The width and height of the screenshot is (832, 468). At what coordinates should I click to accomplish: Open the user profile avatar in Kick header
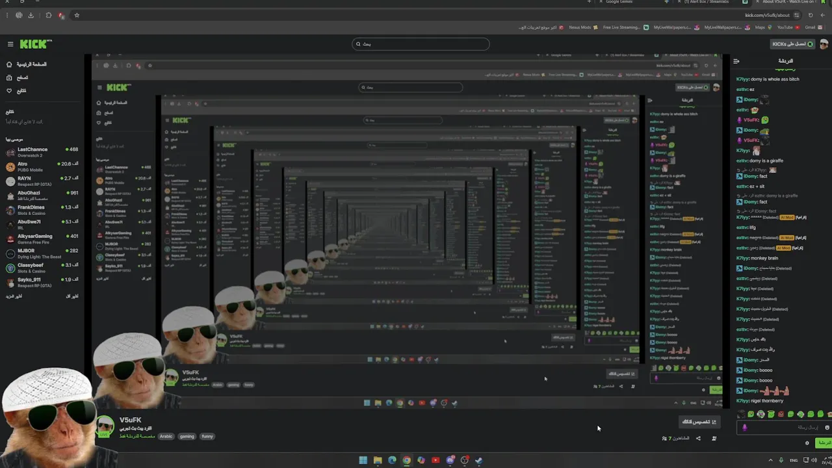(824, 44)
